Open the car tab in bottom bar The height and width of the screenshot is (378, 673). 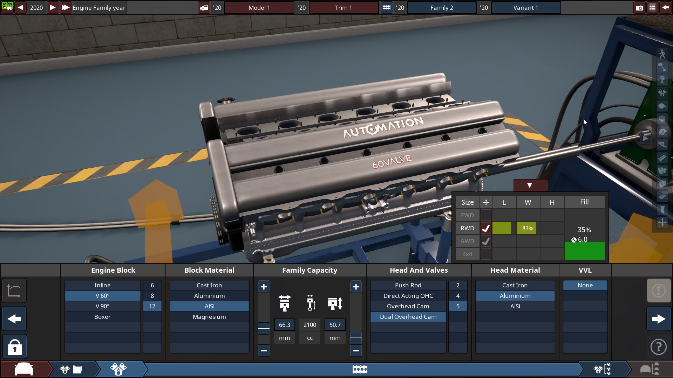tap(24, 369)
